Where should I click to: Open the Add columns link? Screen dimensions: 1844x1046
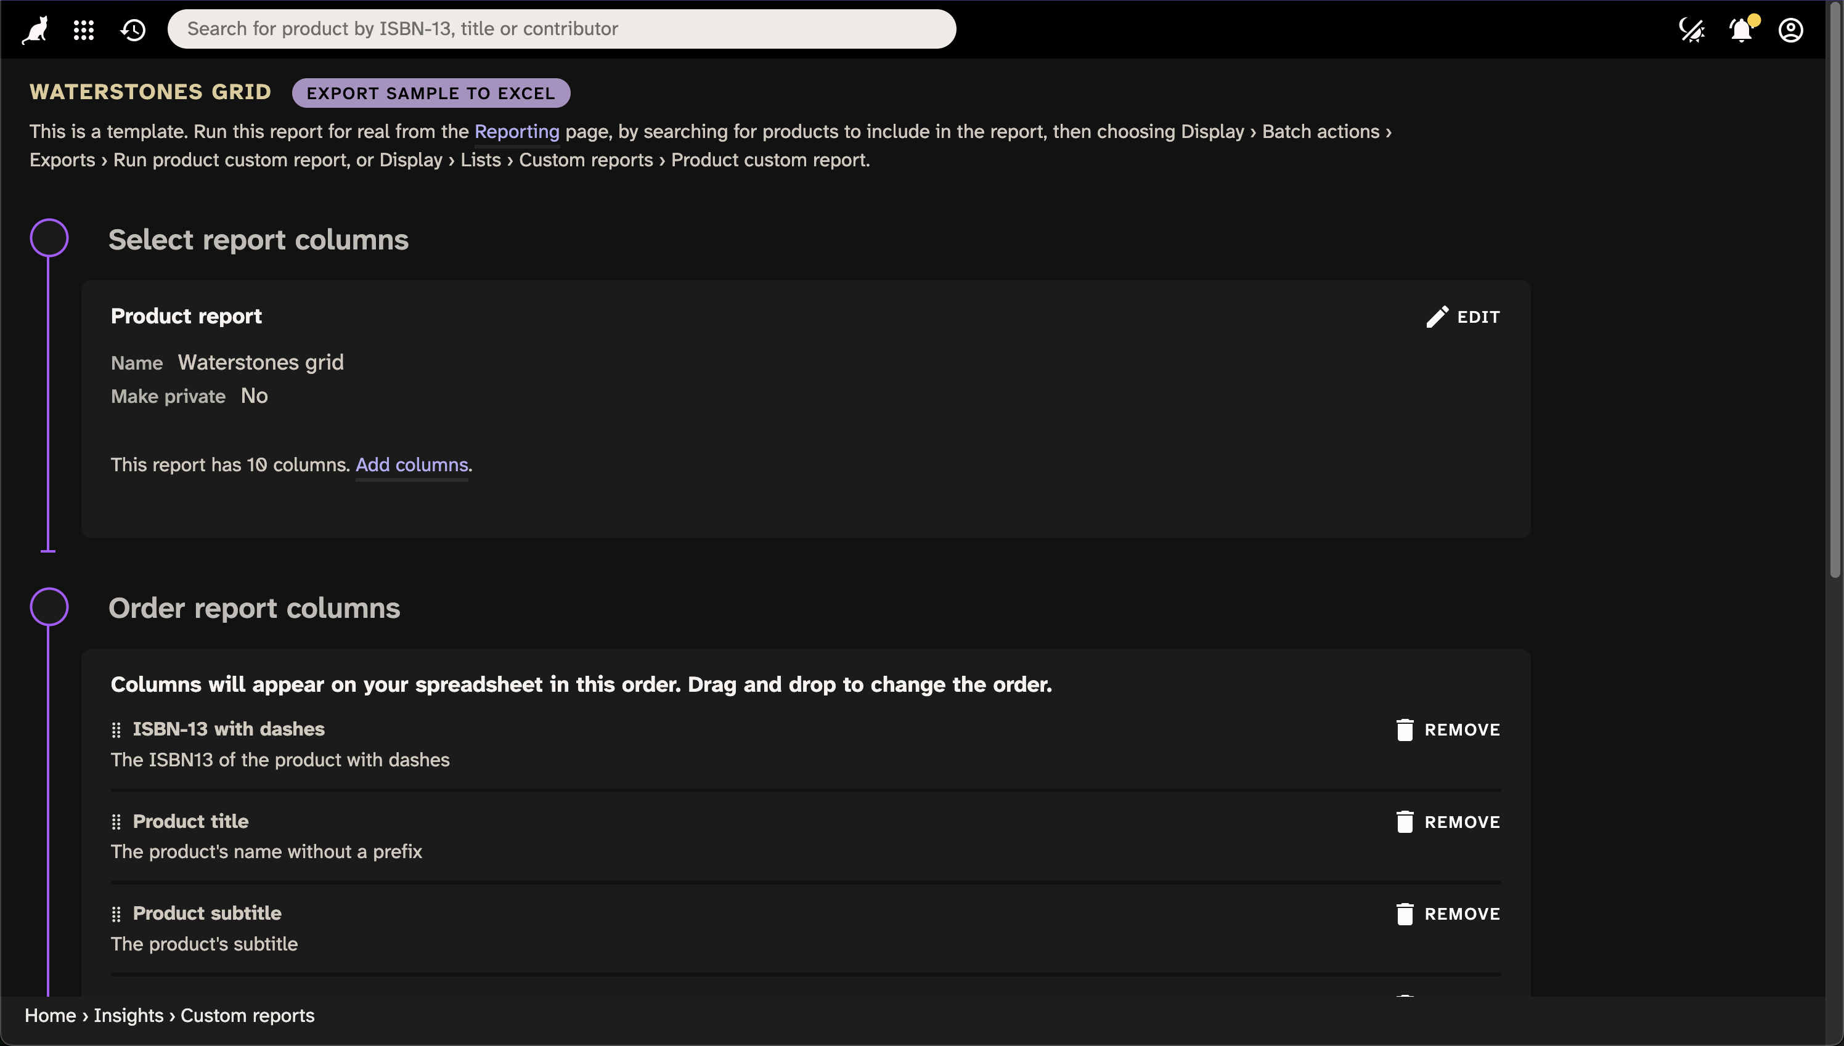click(411, 465)
